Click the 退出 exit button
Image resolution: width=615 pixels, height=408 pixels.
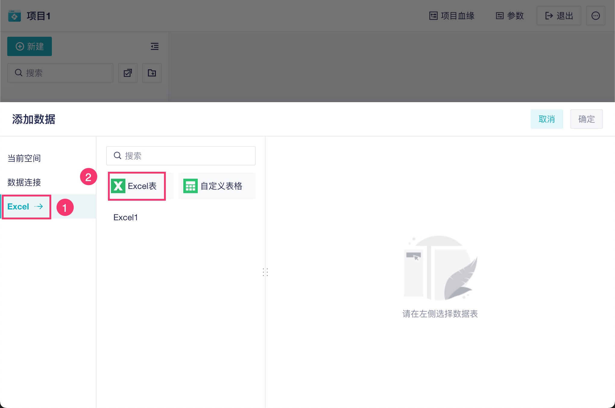pyautogui.click(x=559, y=16)
